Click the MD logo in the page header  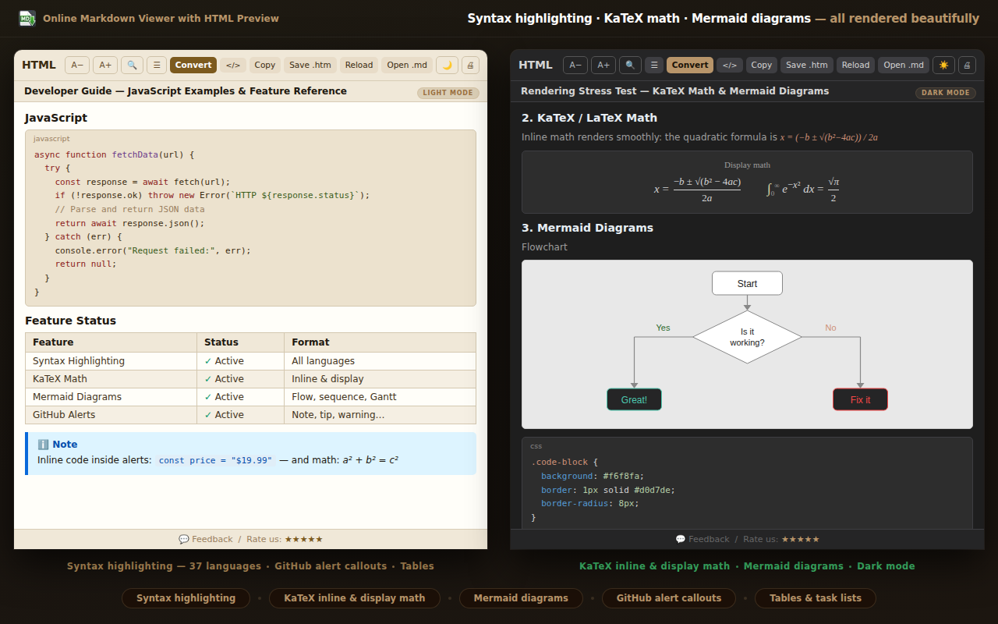click(27, 17)
